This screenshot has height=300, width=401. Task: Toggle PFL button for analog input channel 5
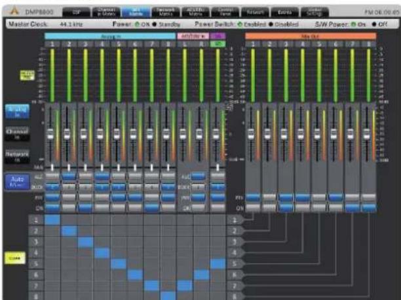click(119, 197)
